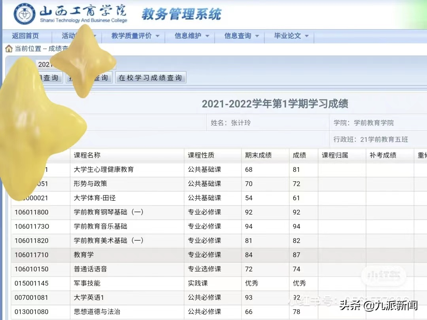The image size is (427, 320).
Task: Click the home icon beside 当前位置
Action: click(x=9, y=49)
